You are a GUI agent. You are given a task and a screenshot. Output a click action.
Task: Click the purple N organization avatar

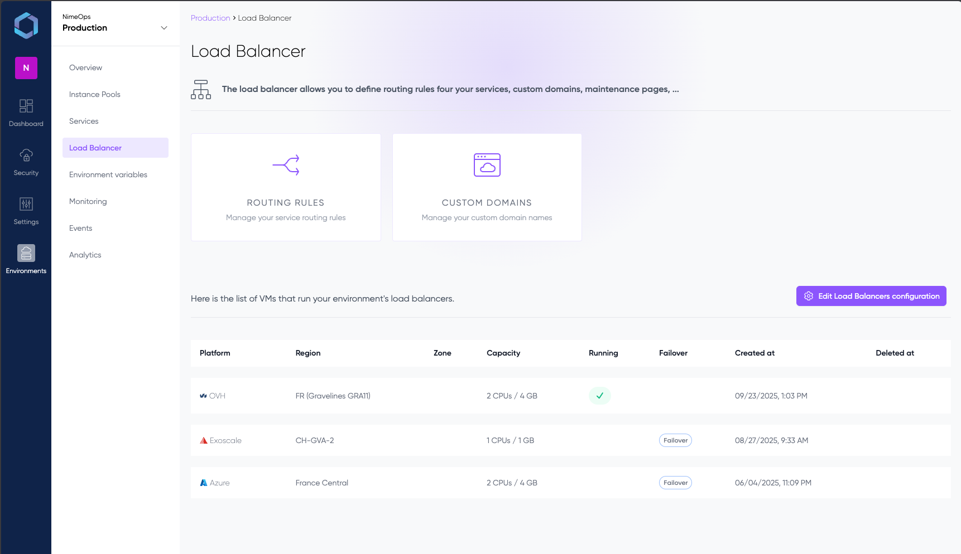click(x=26, y=68)
